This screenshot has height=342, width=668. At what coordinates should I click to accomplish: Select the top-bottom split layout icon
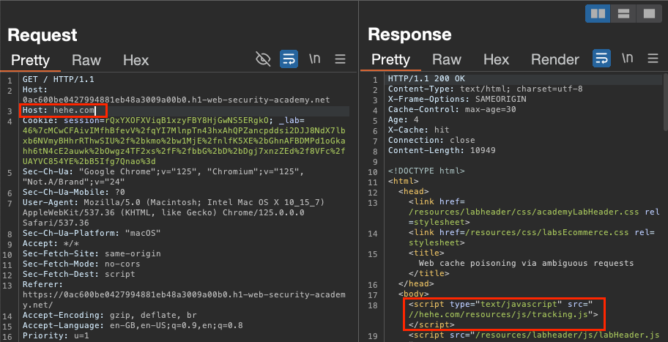pyautogui.click(x=623, y=12)
